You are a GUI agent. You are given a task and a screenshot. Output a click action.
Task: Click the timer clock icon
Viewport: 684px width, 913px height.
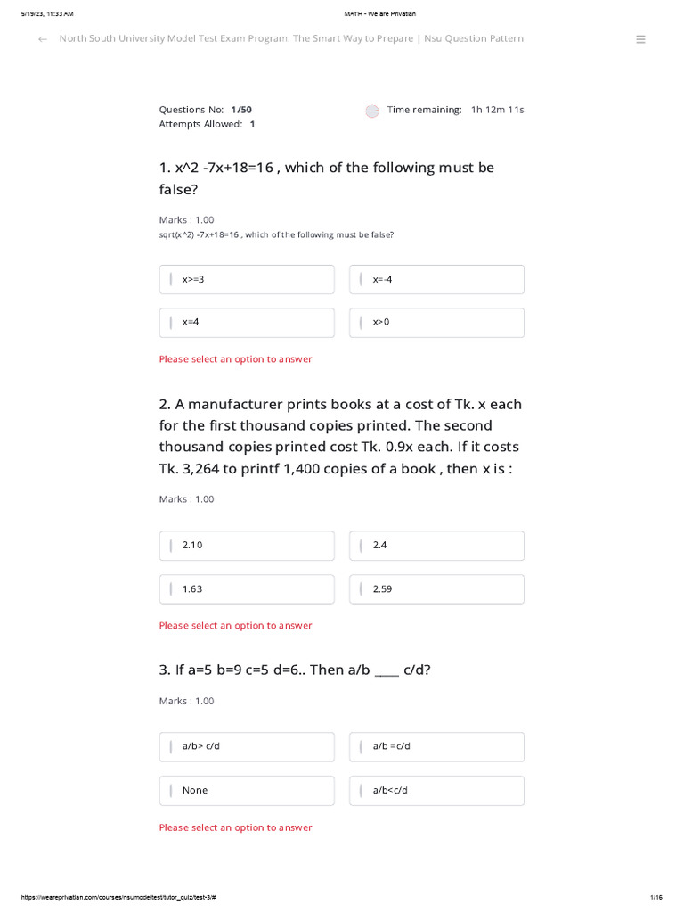point(372,111)
